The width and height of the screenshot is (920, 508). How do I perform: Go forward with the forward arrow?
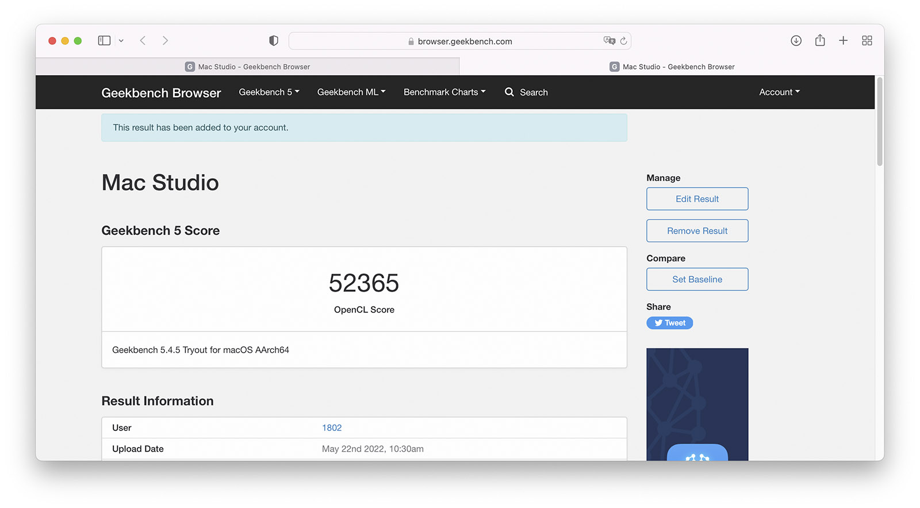pyautogui.click(x=165, y=40)
